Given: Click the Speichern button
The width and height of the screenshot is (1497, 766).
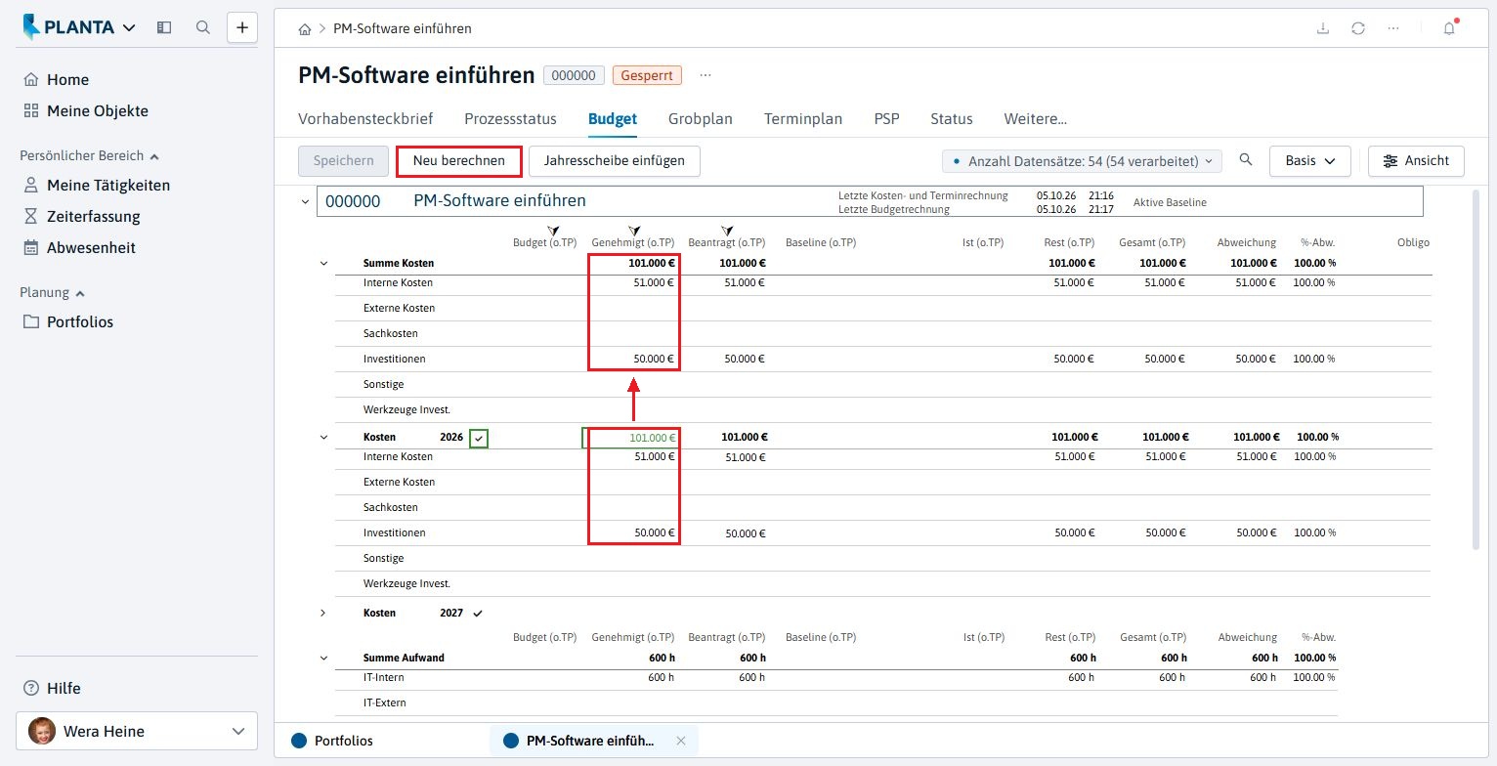Looking at the screenshot, I should click(344, 161).
